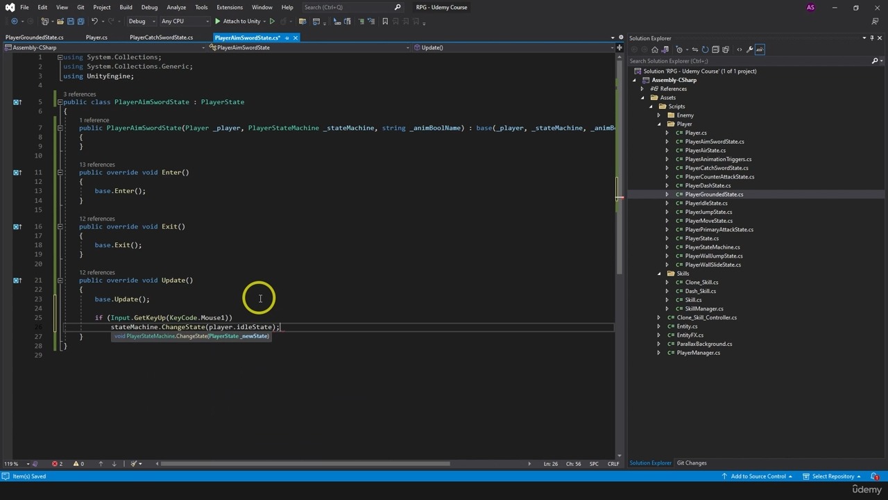Select PlayerManager.cs in Solution Explorer
Image resolution: width=888 pixels, height=500 pixels.
pos(698,353)
